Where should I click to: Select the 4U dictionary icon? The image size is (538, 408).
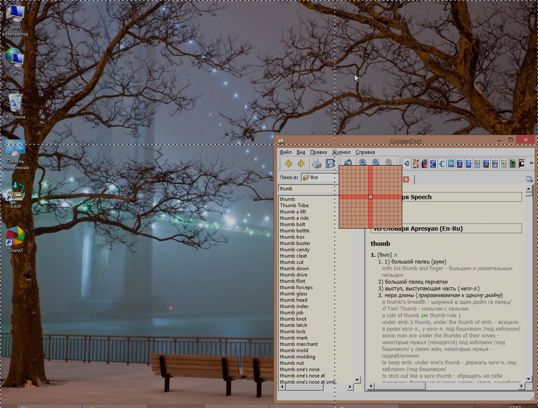pos(451,163)
